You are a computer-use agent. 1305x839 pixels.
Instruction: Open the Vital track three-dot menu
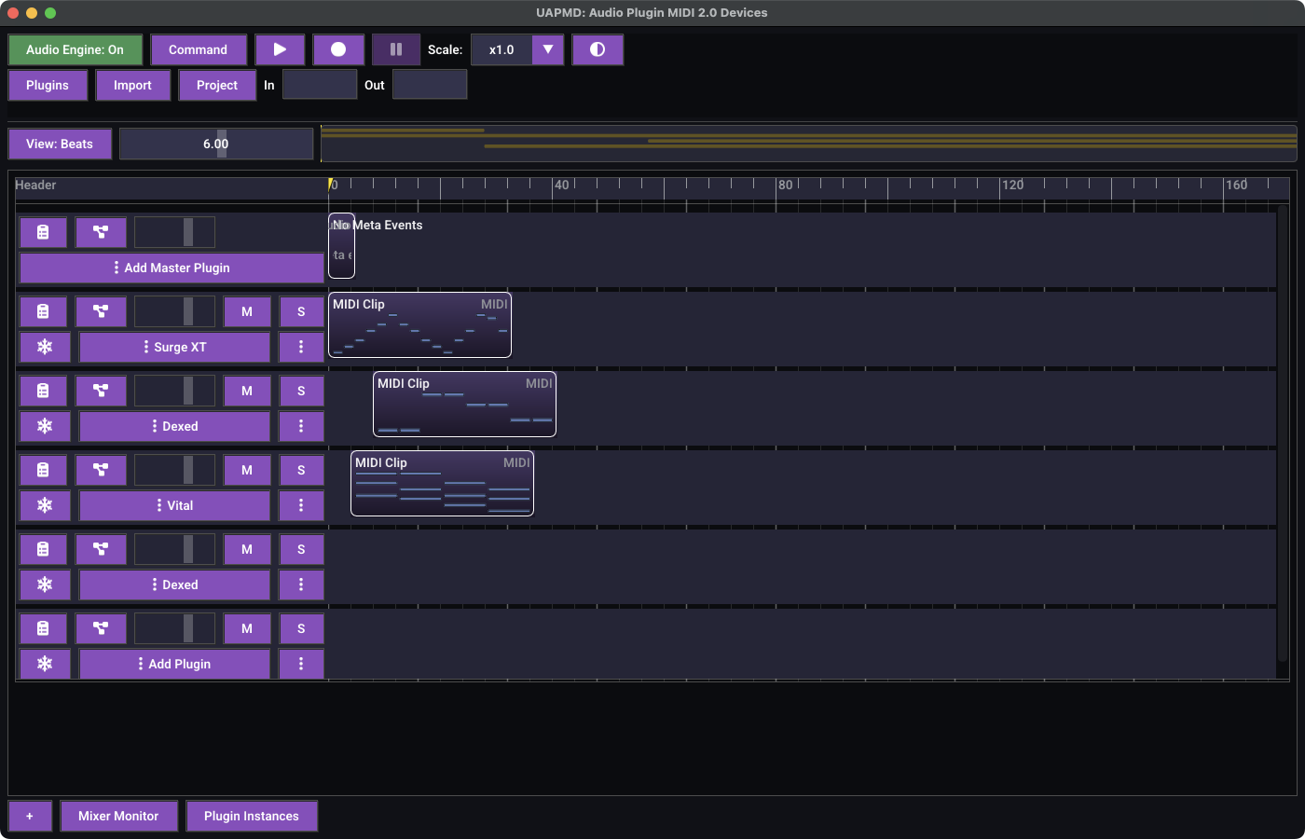pos(301,505)
